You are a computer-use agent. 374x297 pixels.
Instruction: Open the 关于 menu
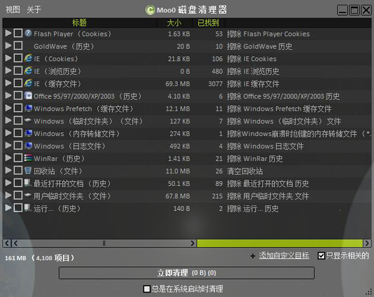tap(34, 10)
